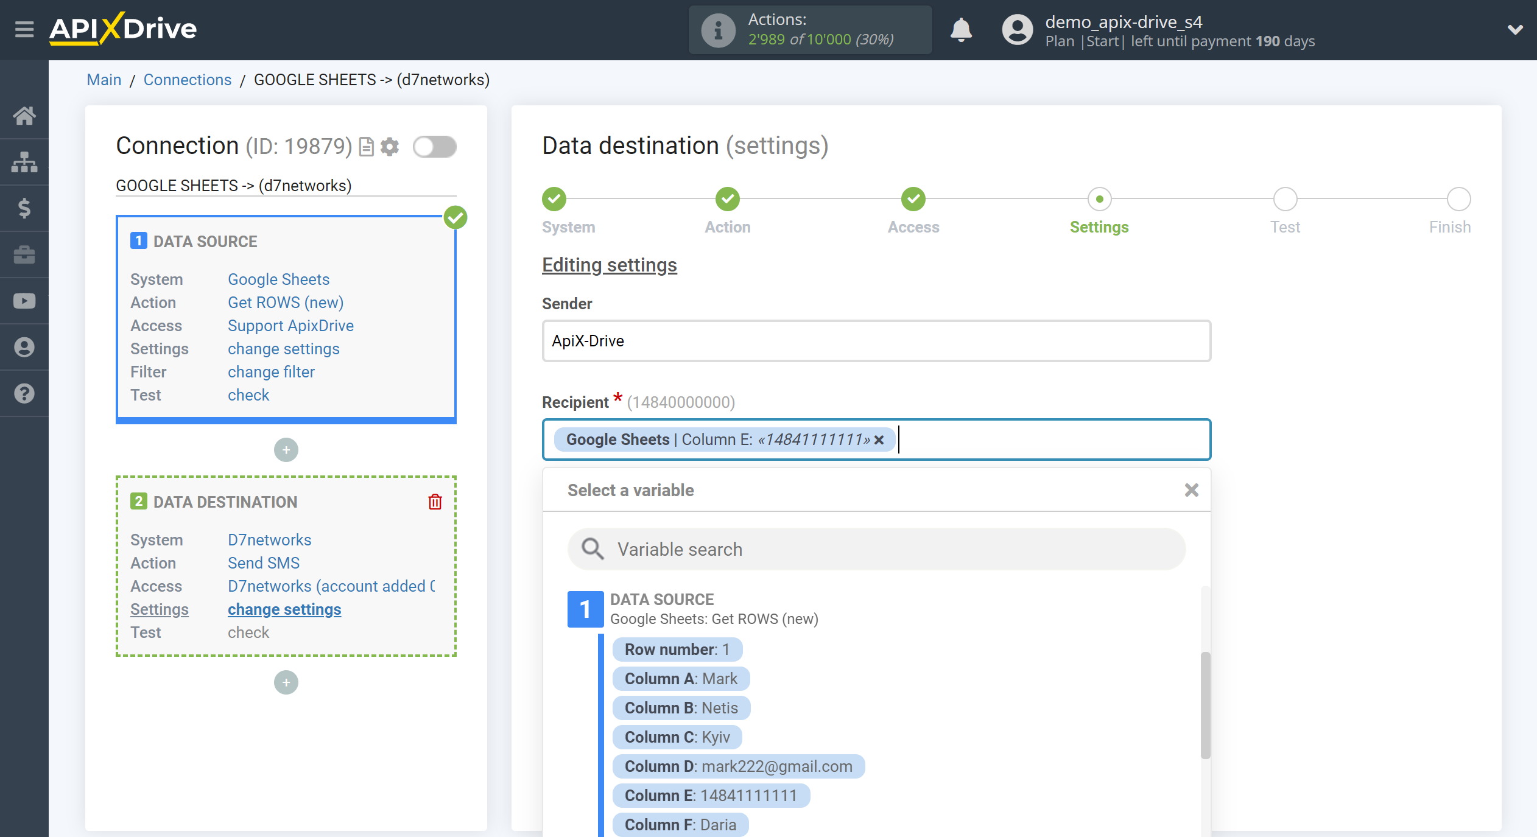Remove the Column E recipient tag

[x=879, y=440]
